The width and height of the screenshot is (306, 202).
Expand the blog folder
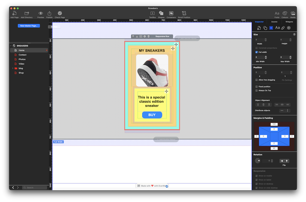(x=13, y=68)
